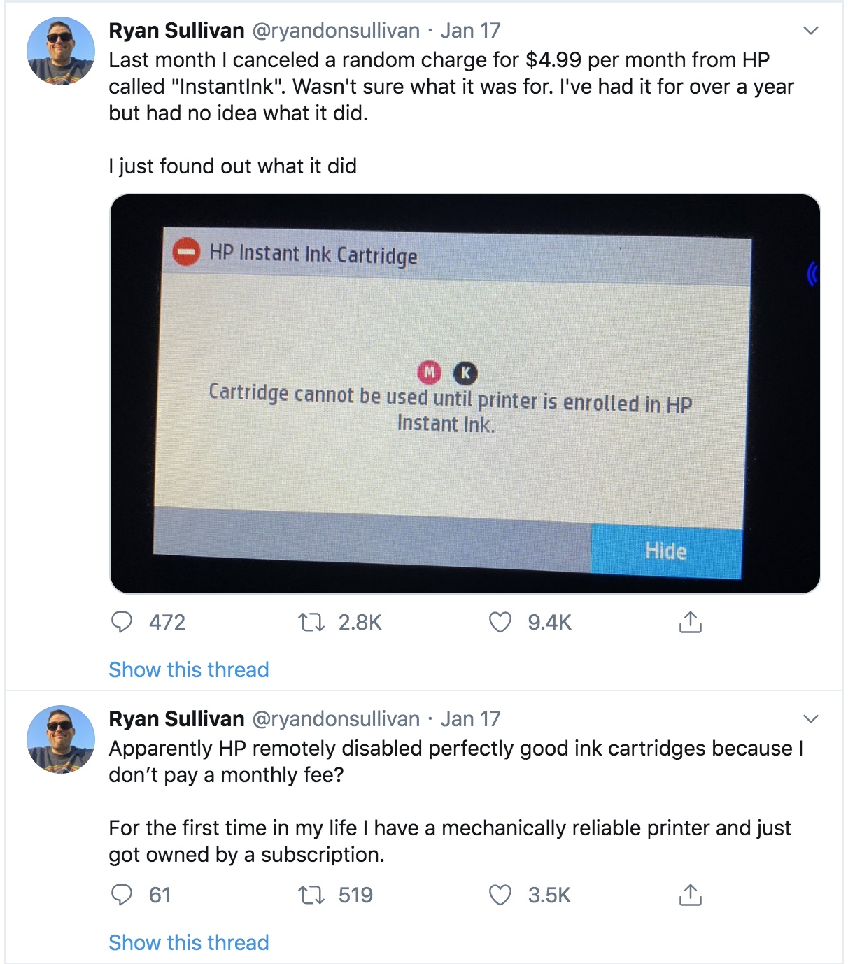Click the @ryandonsullivan handle on second tweet
The image size is (848, 964).
click(335, 719)
